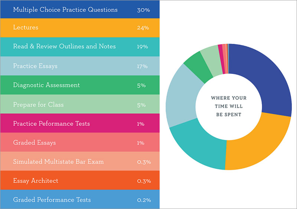Click the Multiple Choice Practice Questions legend row
The image size is (297, 209).
click(65, 10)
